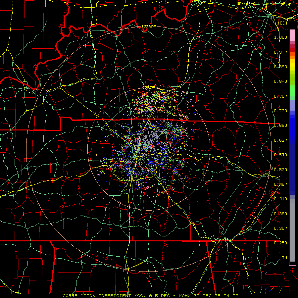The height and width of the screenshot is (298, 298).
Task: Select the 0.733 legend value
Action: click(x=280, y=111)
